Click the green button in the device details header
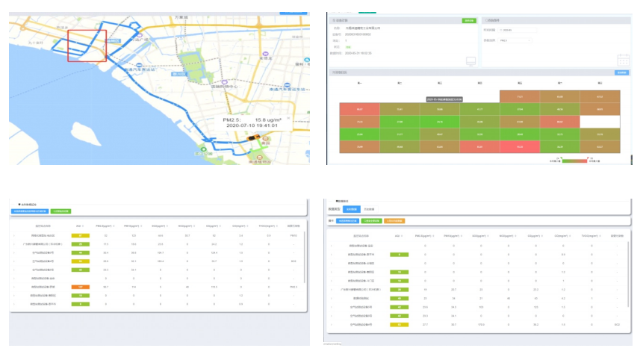Image resolution: width=643 pixels, height=354 pixels. 468,20
